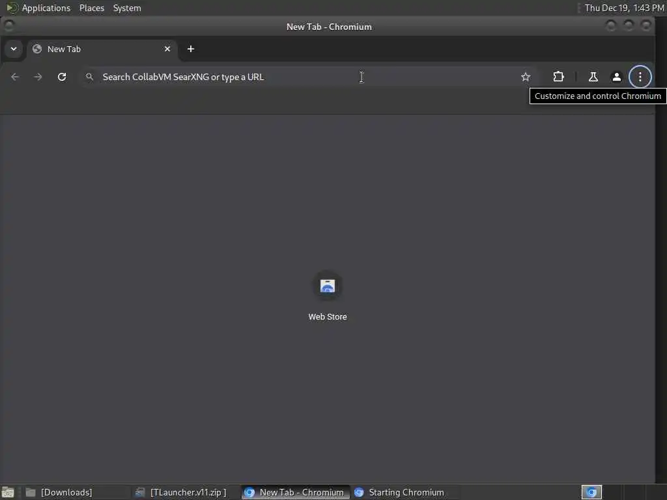Switch to Starting Chromium taskbar item
Image resolution: width=667 pixels, height=500 pixels.
point(404,492)
